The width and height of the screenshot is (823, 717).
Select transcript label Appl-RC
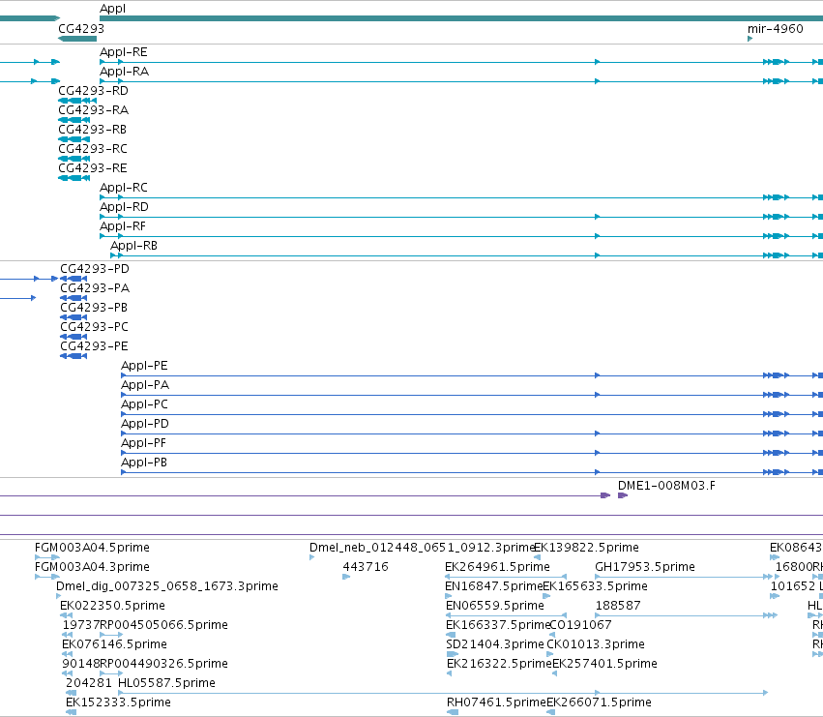click(x=124, y=188)
